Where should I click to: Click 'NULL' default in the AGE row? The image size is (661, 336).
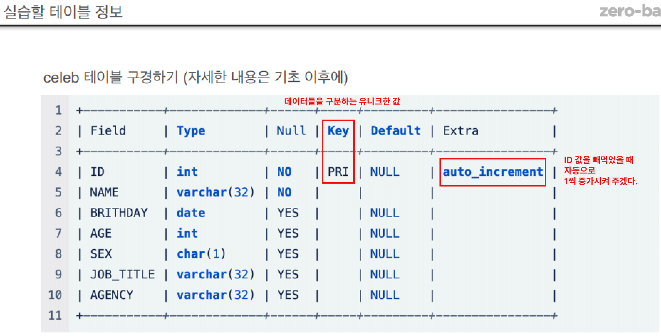tap(385, 233)
